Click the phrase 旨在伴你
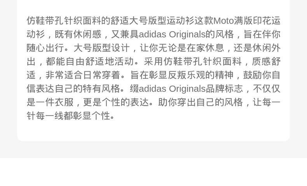This screenshot has width=307, height=186. pyautogui.click(x=262, y=34)
